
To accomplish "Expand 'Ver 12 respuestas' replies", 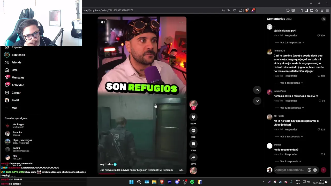I will [x=292, y=108].
